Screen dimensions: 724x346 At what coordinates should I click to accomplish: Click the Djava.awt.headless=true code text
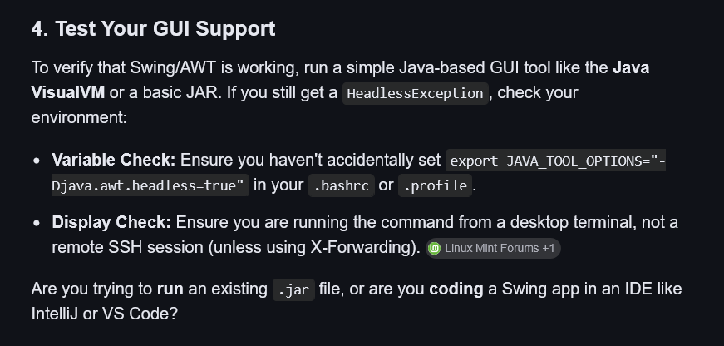coord(150,185)
